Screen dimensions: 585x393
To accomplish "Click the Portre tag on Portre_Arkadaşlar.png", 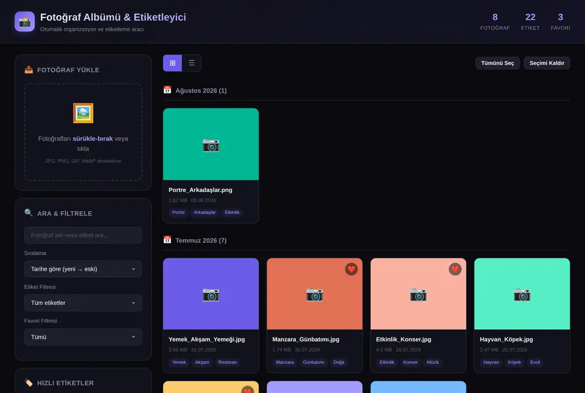I will 178,213.
